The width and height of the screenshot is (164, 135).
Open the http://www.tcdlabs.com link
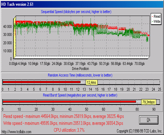click(16, 132)
